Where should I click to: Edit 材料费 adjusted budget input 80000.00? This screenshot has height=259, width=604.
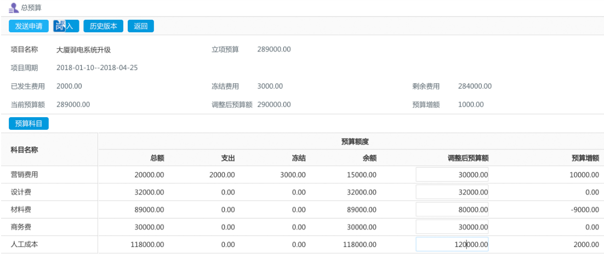(x=452, y=209)
